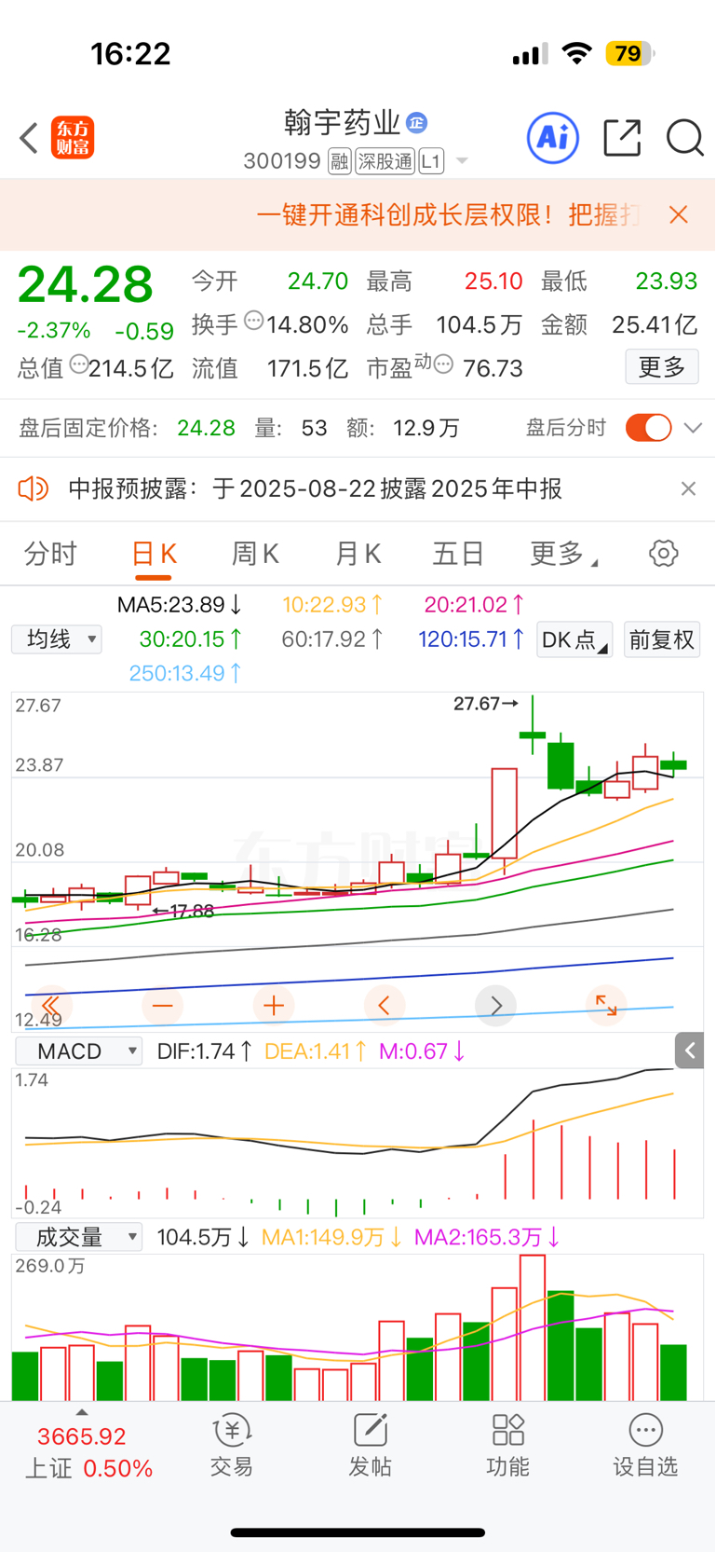716x1552 pixels.
Task: Move chart left with orange arrow
Action: pos(384,1006)
